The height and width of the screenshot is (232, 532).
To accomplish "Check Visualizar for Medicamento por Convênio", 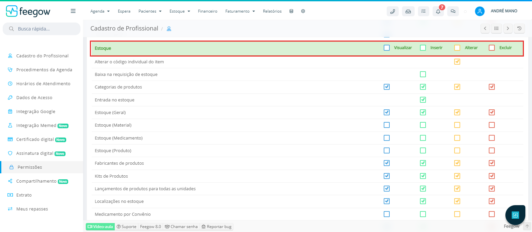I will (x=387, y=214).
